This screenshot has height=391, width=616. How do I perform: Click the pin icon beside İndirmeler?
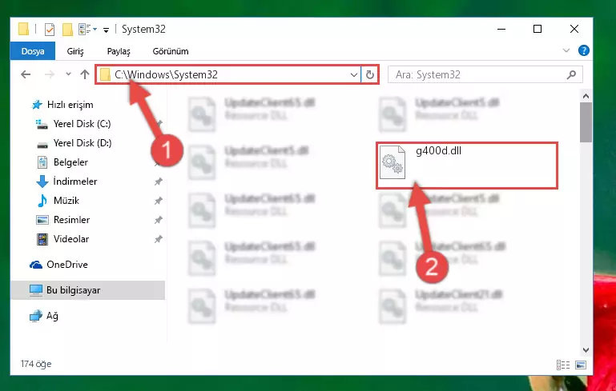tap(158, 182)
